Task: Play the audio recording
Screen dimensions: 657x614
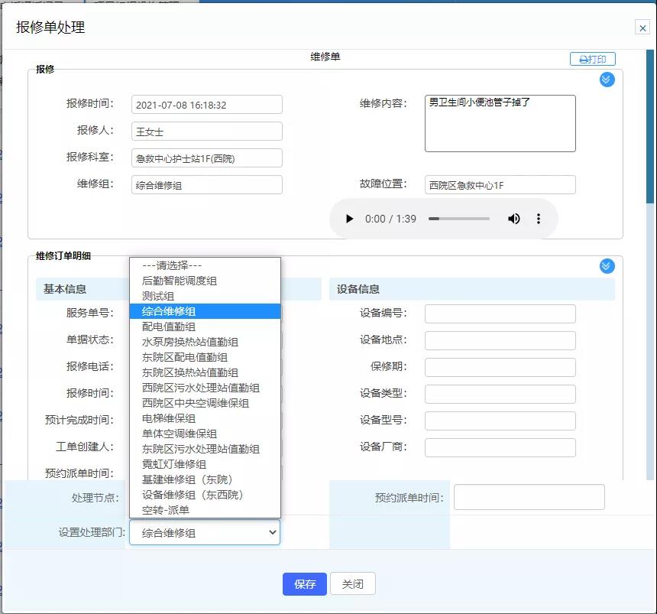Action: tap(350, 219)
